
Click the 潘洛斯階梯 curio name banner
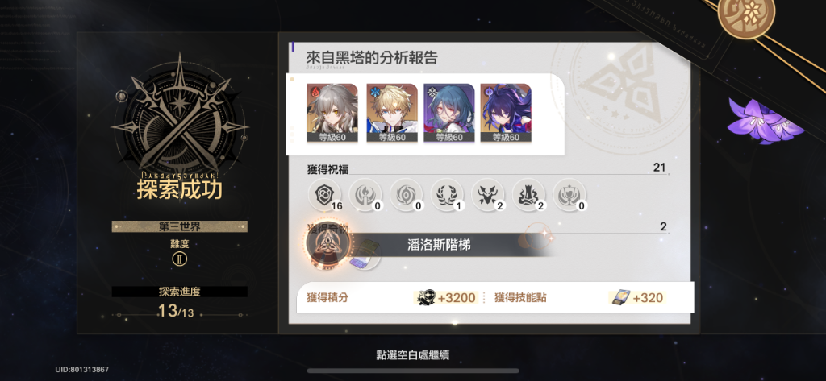pyautogui.click(x=439, y=245)
